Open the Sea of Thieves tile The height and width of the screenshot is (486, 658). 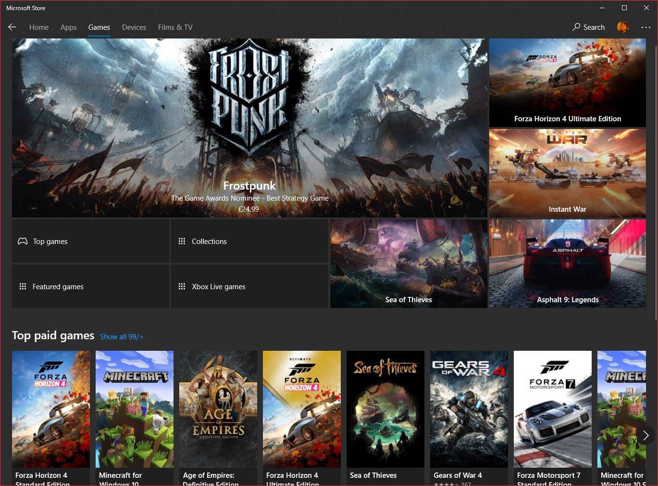409,264
